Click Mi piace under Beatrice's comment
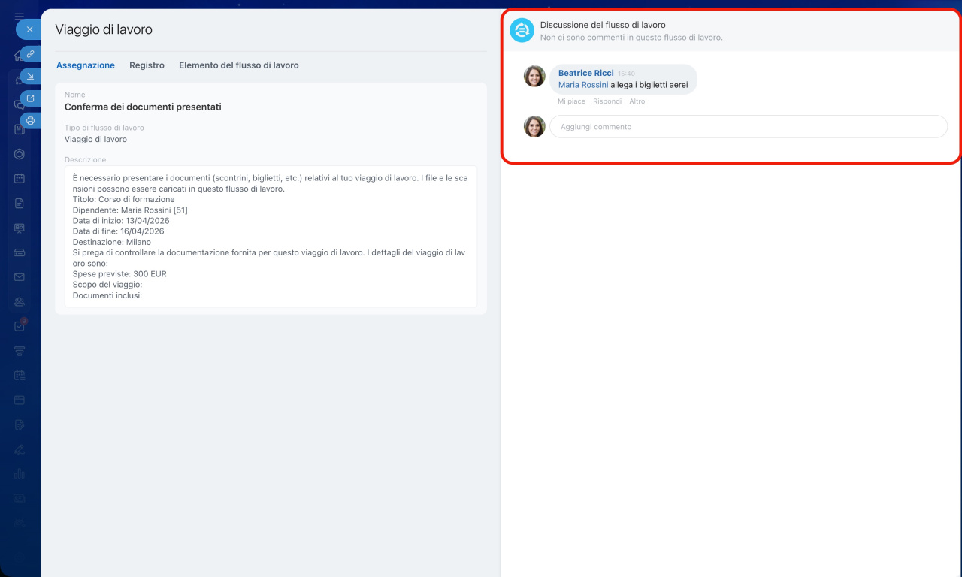 pyautogui.click(x=571, y=101)
